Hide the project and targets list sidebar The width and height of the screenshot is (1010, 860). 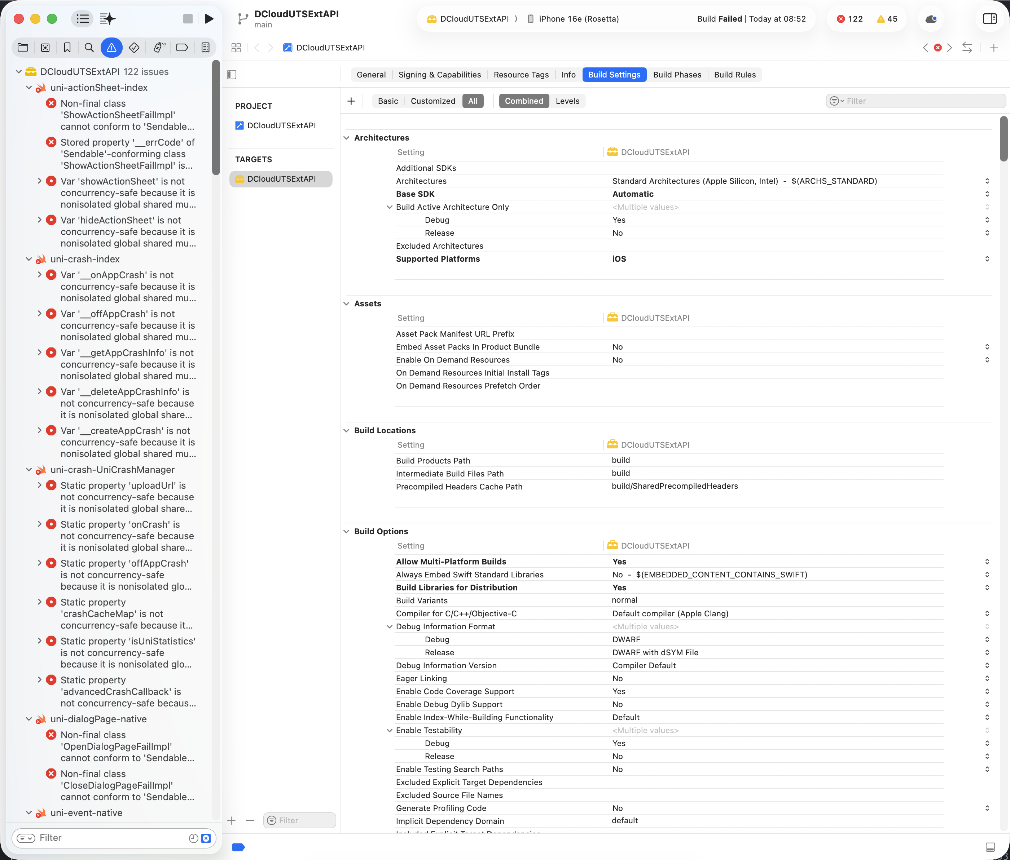coord(232,75)
